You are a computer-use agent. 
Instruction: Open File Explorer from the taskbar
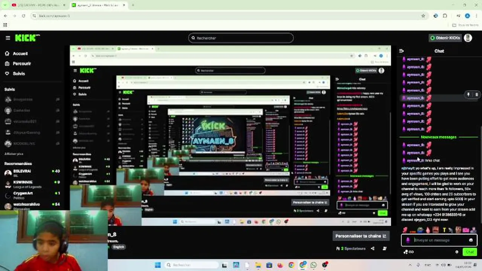pos(258,265)
